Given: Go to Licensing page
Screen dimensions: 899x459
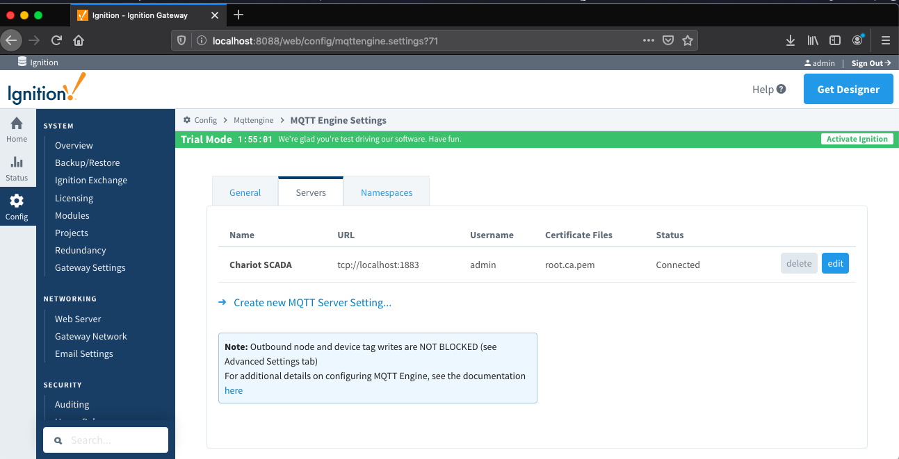Looking at the screenshot, I should (x=74, y=198).
